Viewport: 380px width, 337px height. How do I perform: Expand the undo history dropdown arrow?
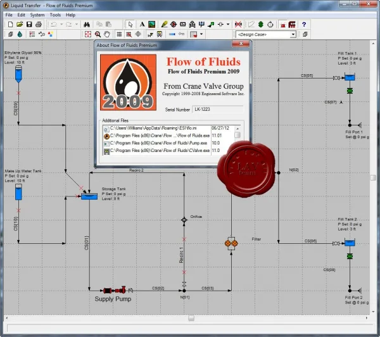(x=61, y=24)
